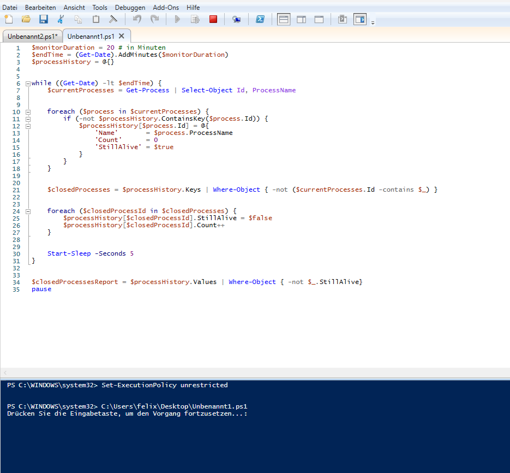The height and width of the screenshot is (473, 510).
Task: Run the script with the green play icon
Action: [x=177, y=19]
